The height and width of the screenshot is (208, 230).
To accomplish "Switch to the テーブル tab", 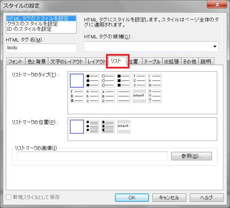I will click(x=152, y=62).
